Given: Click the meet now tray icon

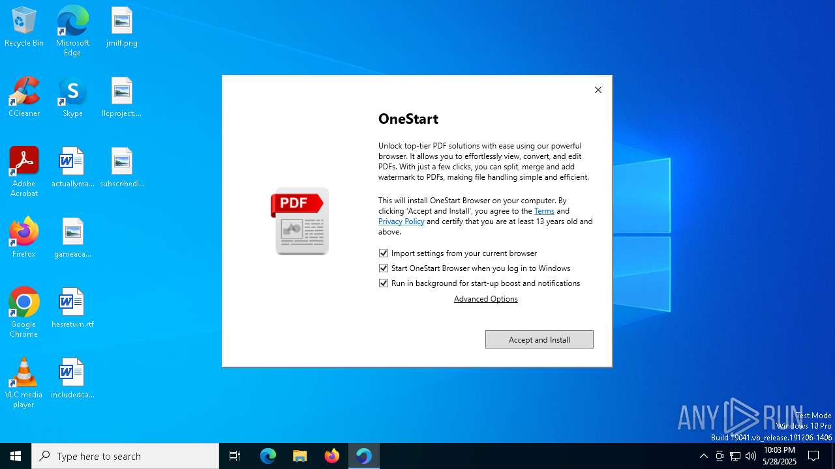Looking at the screenshot, I should [x=720, y=456].
